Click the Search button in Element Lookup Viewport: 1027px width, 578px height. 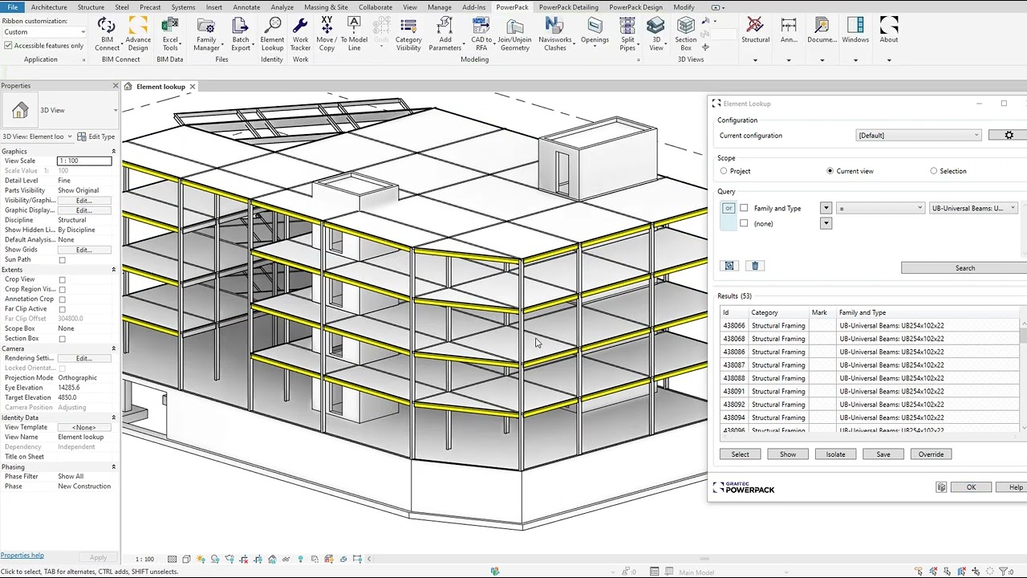964,268
